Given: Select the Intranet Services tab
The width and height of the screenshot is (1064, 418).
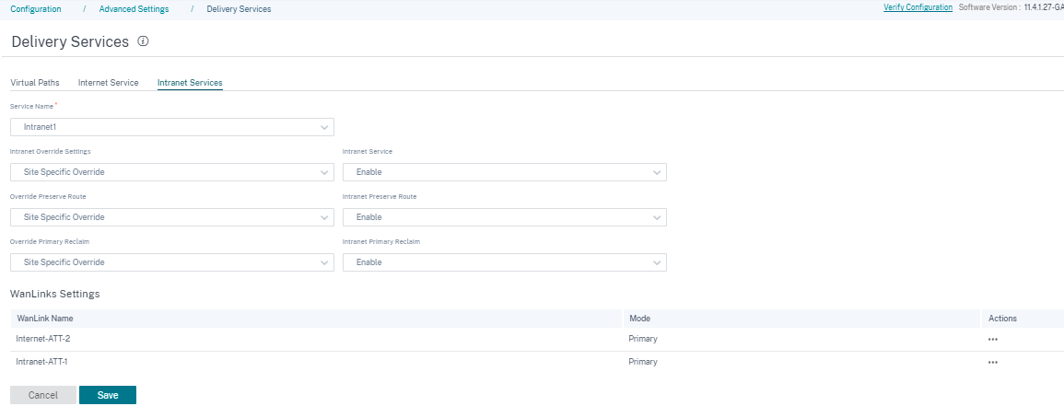Looking at the screenshot, I should (x=190, y=83).
